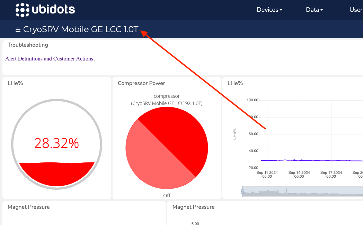This screenshot has width=363, height=225.
Task: Click the compressor device label text
Action: pyautogui.click(x=167, y=96)
